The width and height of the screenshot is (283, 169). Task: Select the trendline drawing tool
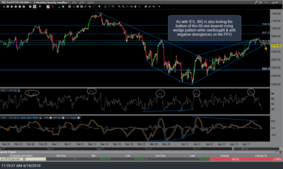(109, 7)
